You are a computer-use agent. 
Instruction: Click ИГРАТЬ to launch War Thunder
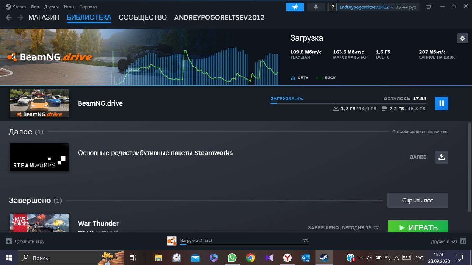pyautogui.click(x=418, y=226)
